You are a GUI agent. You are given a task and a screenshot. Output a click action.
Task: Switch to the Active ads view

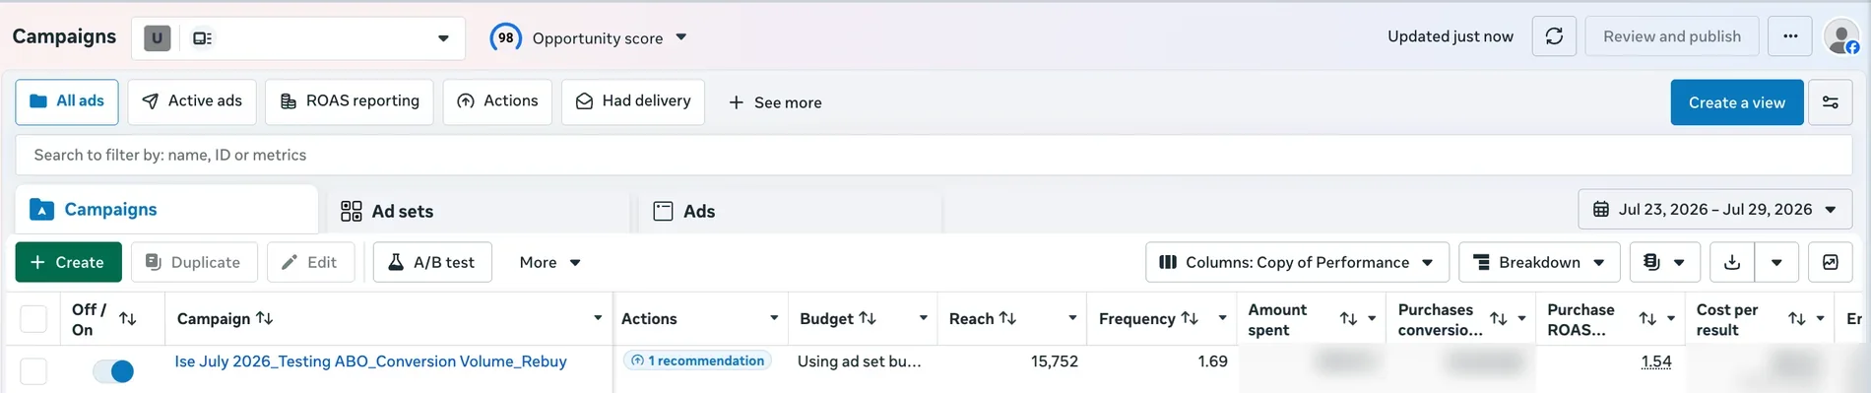192,101
